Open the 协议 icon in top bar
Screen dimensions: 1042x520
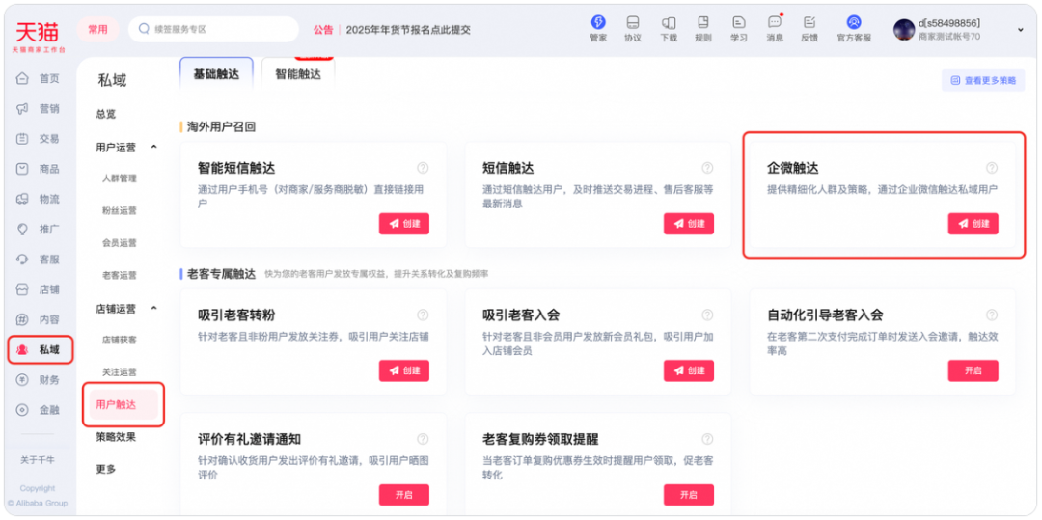633,22
